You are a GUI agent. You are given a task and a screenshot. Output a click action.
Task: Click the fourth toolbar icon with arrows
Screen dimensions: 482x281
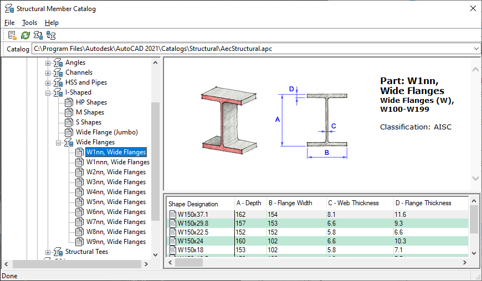[51, 35]
